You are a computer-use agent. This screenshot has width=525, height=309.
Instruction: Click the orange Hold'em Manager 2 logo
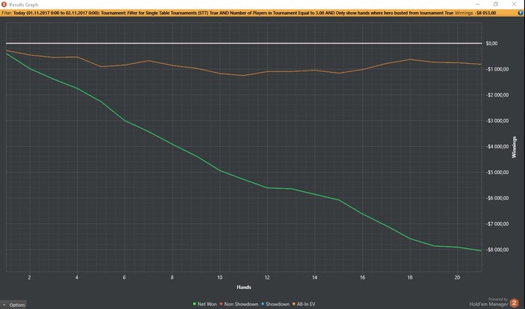(x=514, y=303)
